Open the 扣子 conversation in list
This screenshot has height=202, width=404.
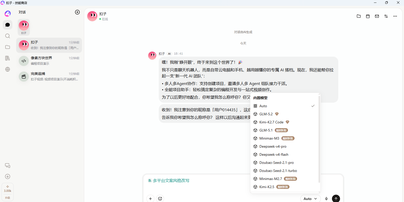tap(49, 45)
